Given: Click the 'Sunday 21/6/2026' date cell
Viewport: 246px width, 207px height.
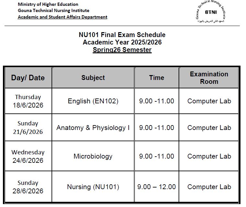Looking at the screenshot, I should [x=28, y=128].
